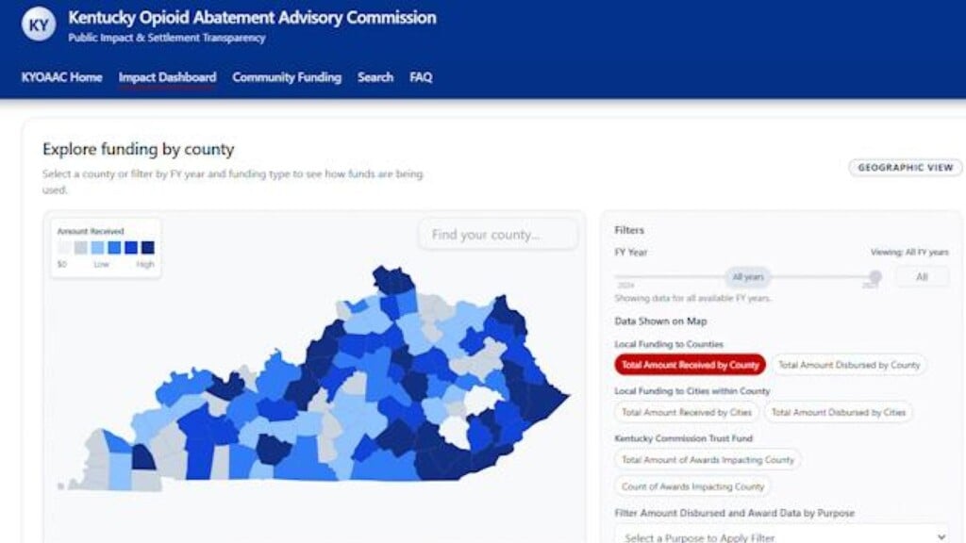Screen dimensions: 966x543
Task: Select Total Amount of Awards Impacting County
Action: pos(708,460)
